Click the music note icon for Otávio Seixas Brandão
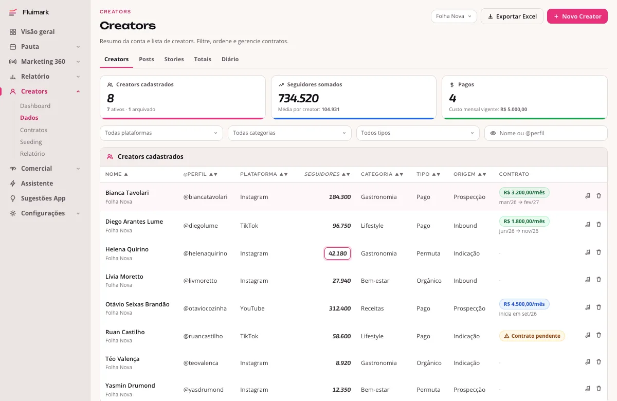 tap(588, 307)
